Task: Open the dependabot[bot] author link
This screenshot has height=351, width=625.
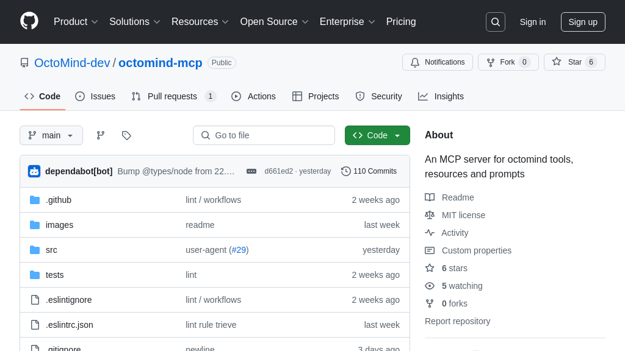Action: coord(79,171)
